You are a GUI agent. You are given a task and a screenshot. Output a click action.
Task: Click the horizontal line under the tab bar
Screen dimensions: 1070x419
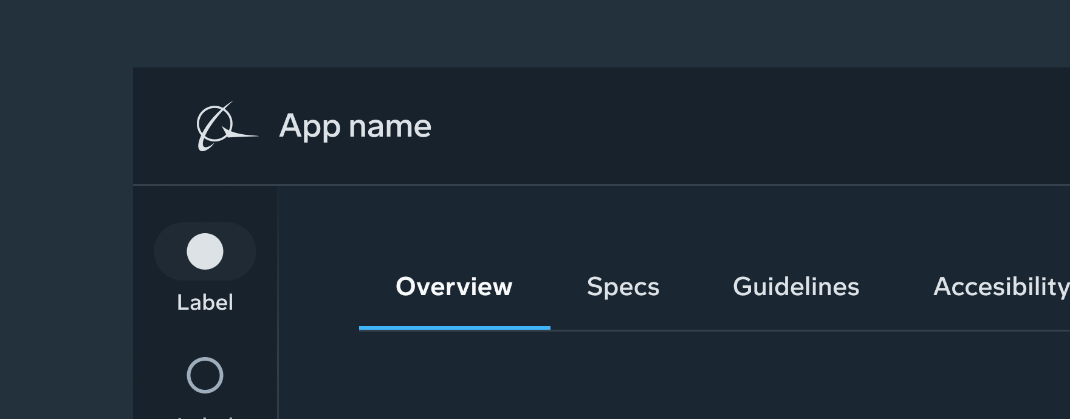pos(790,329)
